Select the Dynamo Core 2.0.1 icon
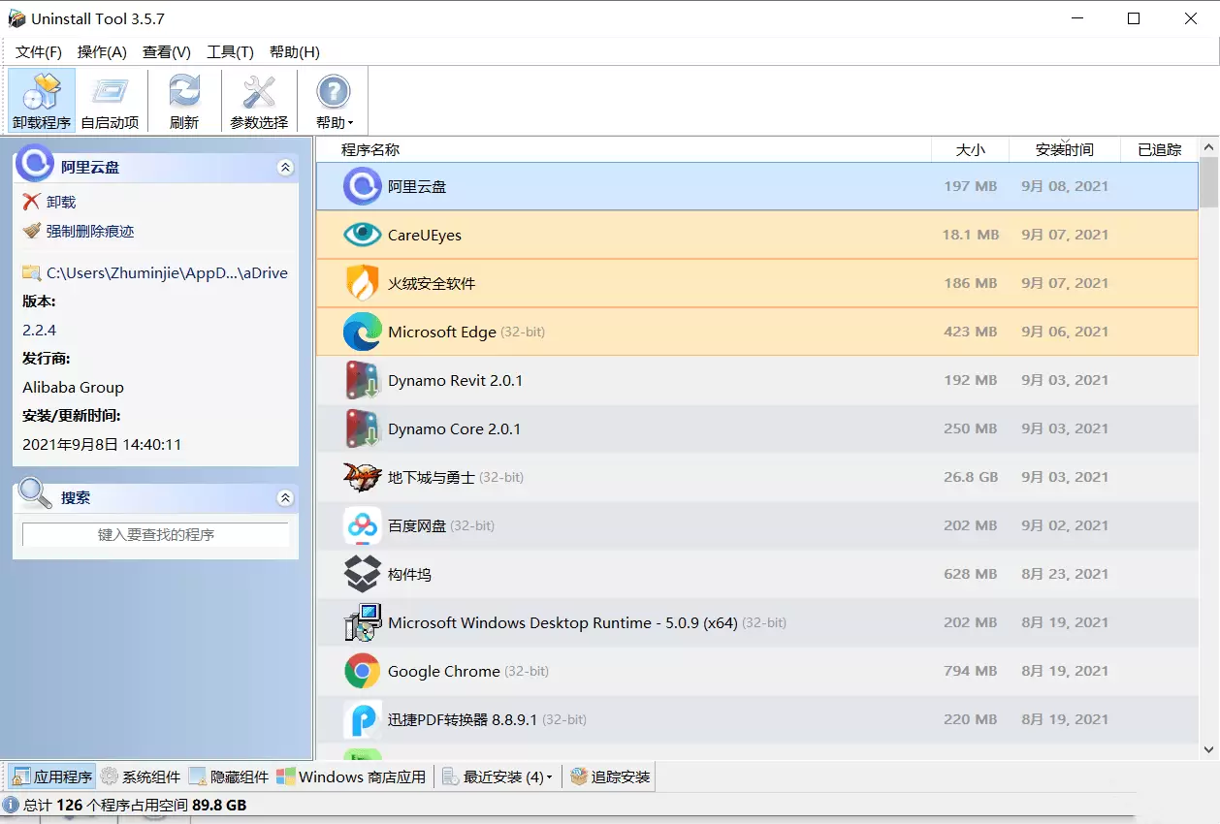 363,428
